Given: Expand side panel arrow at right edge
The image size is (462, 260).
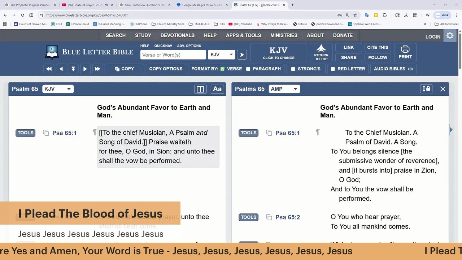Looking at the screenshot, I should (x=451, y=130).
